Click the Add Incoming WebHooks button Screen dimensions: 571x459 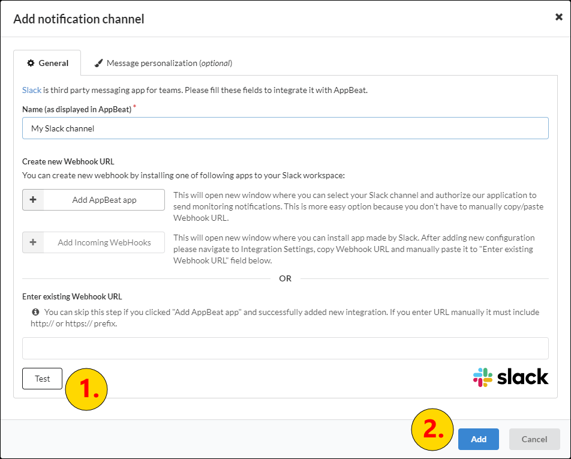click(x=93, y=242)
